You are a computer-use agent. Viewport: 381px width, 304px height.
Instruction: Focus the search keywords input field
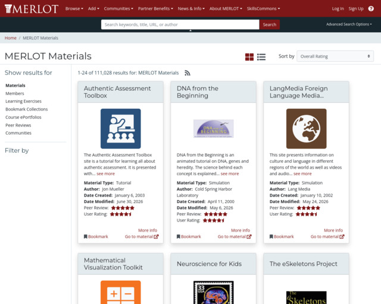pos(180,24)
